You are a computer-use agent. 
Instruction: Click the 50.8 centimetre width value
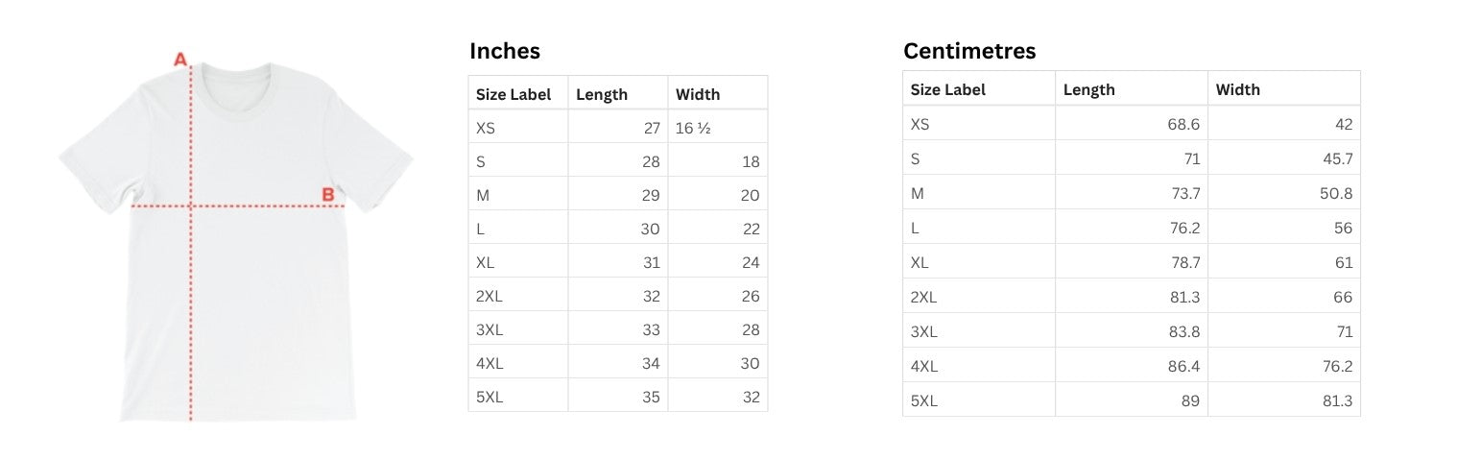[x=1337, y=193]
